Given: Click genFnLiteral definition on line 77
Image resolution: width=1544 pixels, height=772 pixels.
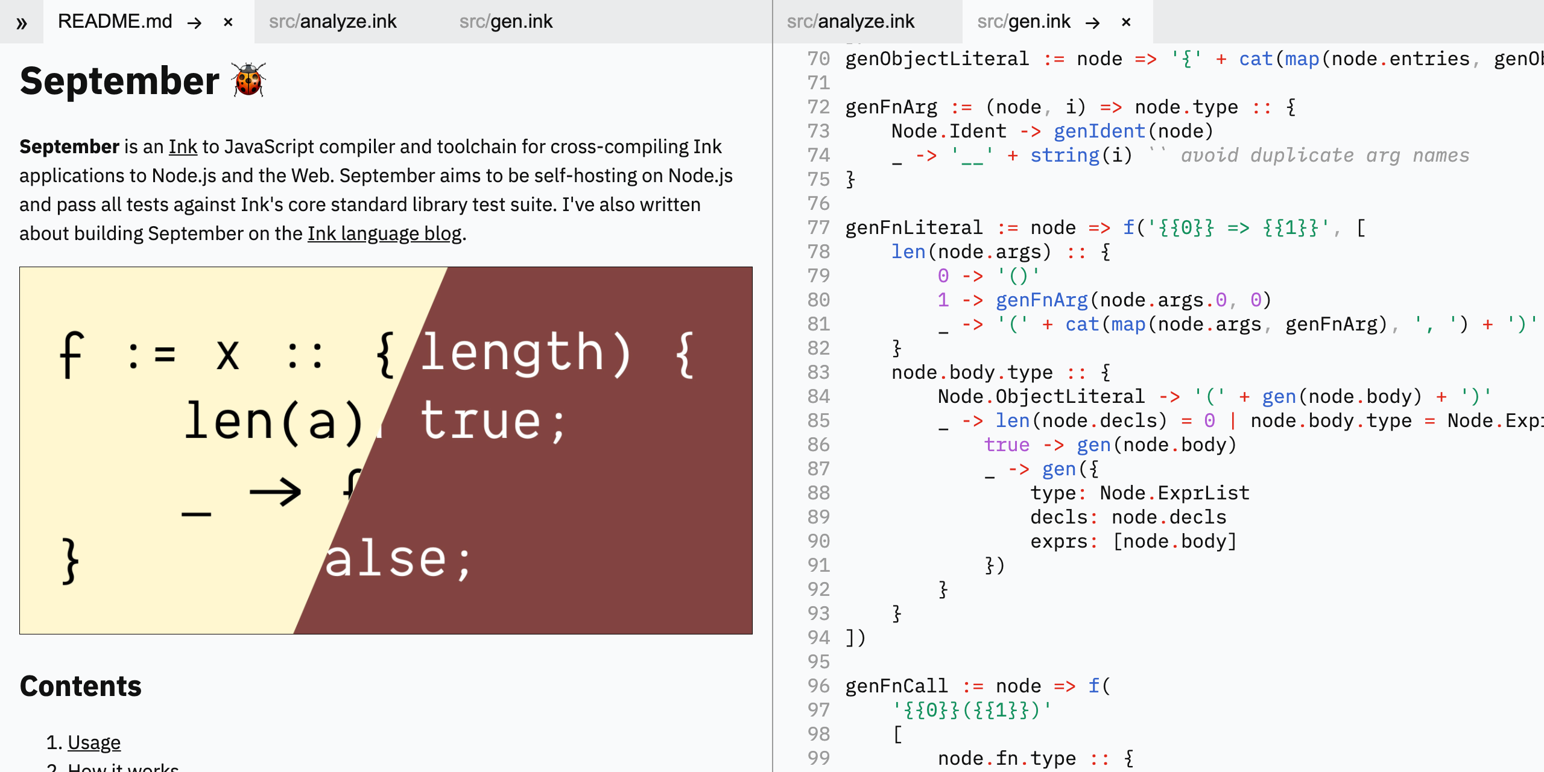Looking at the screenshot, I should tap(914, 228).
